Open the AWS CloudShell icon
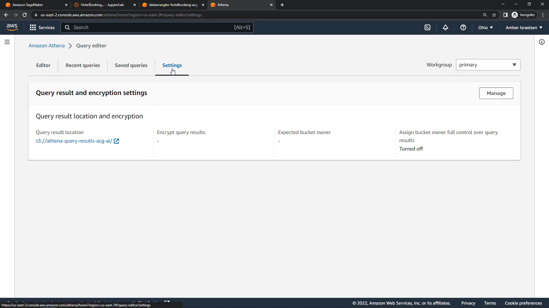The width and height of the screenshot is (549, 308). click(x=427, y=27)
